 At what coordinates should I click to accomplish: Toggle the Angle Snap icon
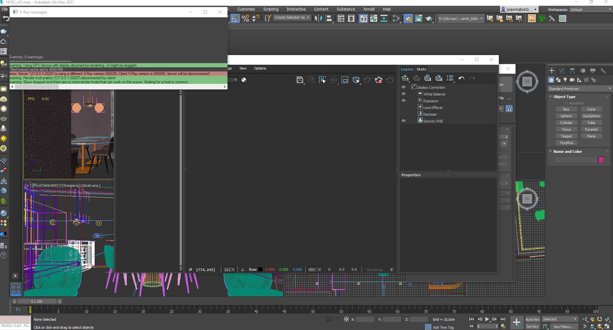click(235, 19)
